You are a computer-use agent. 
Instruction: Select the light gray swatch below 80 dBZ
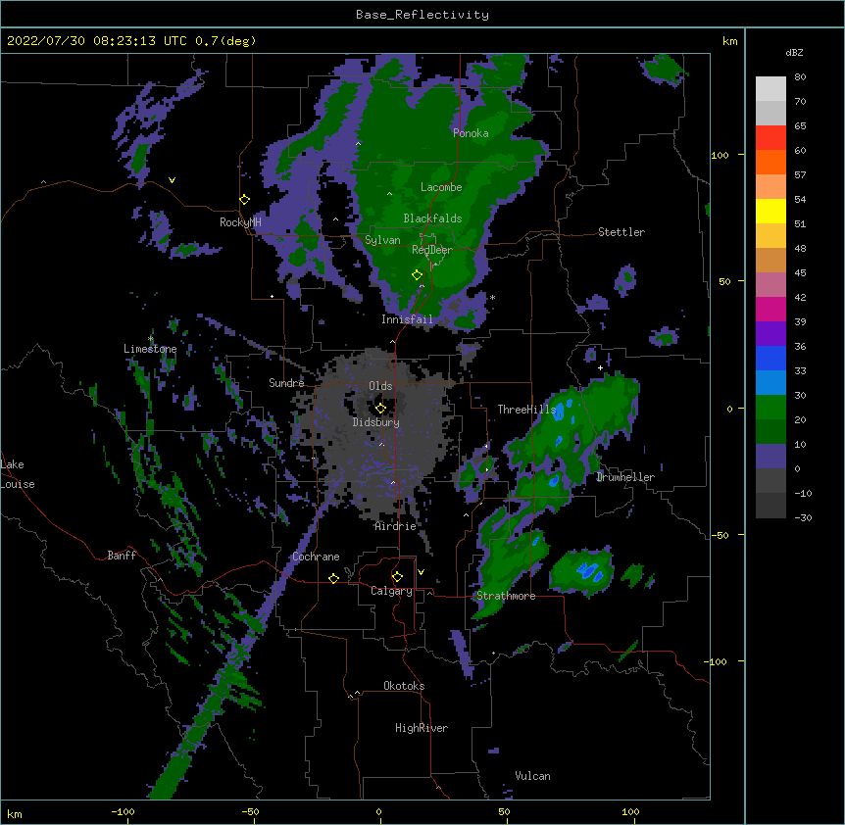pyautogui.click(x=770, y=89)
